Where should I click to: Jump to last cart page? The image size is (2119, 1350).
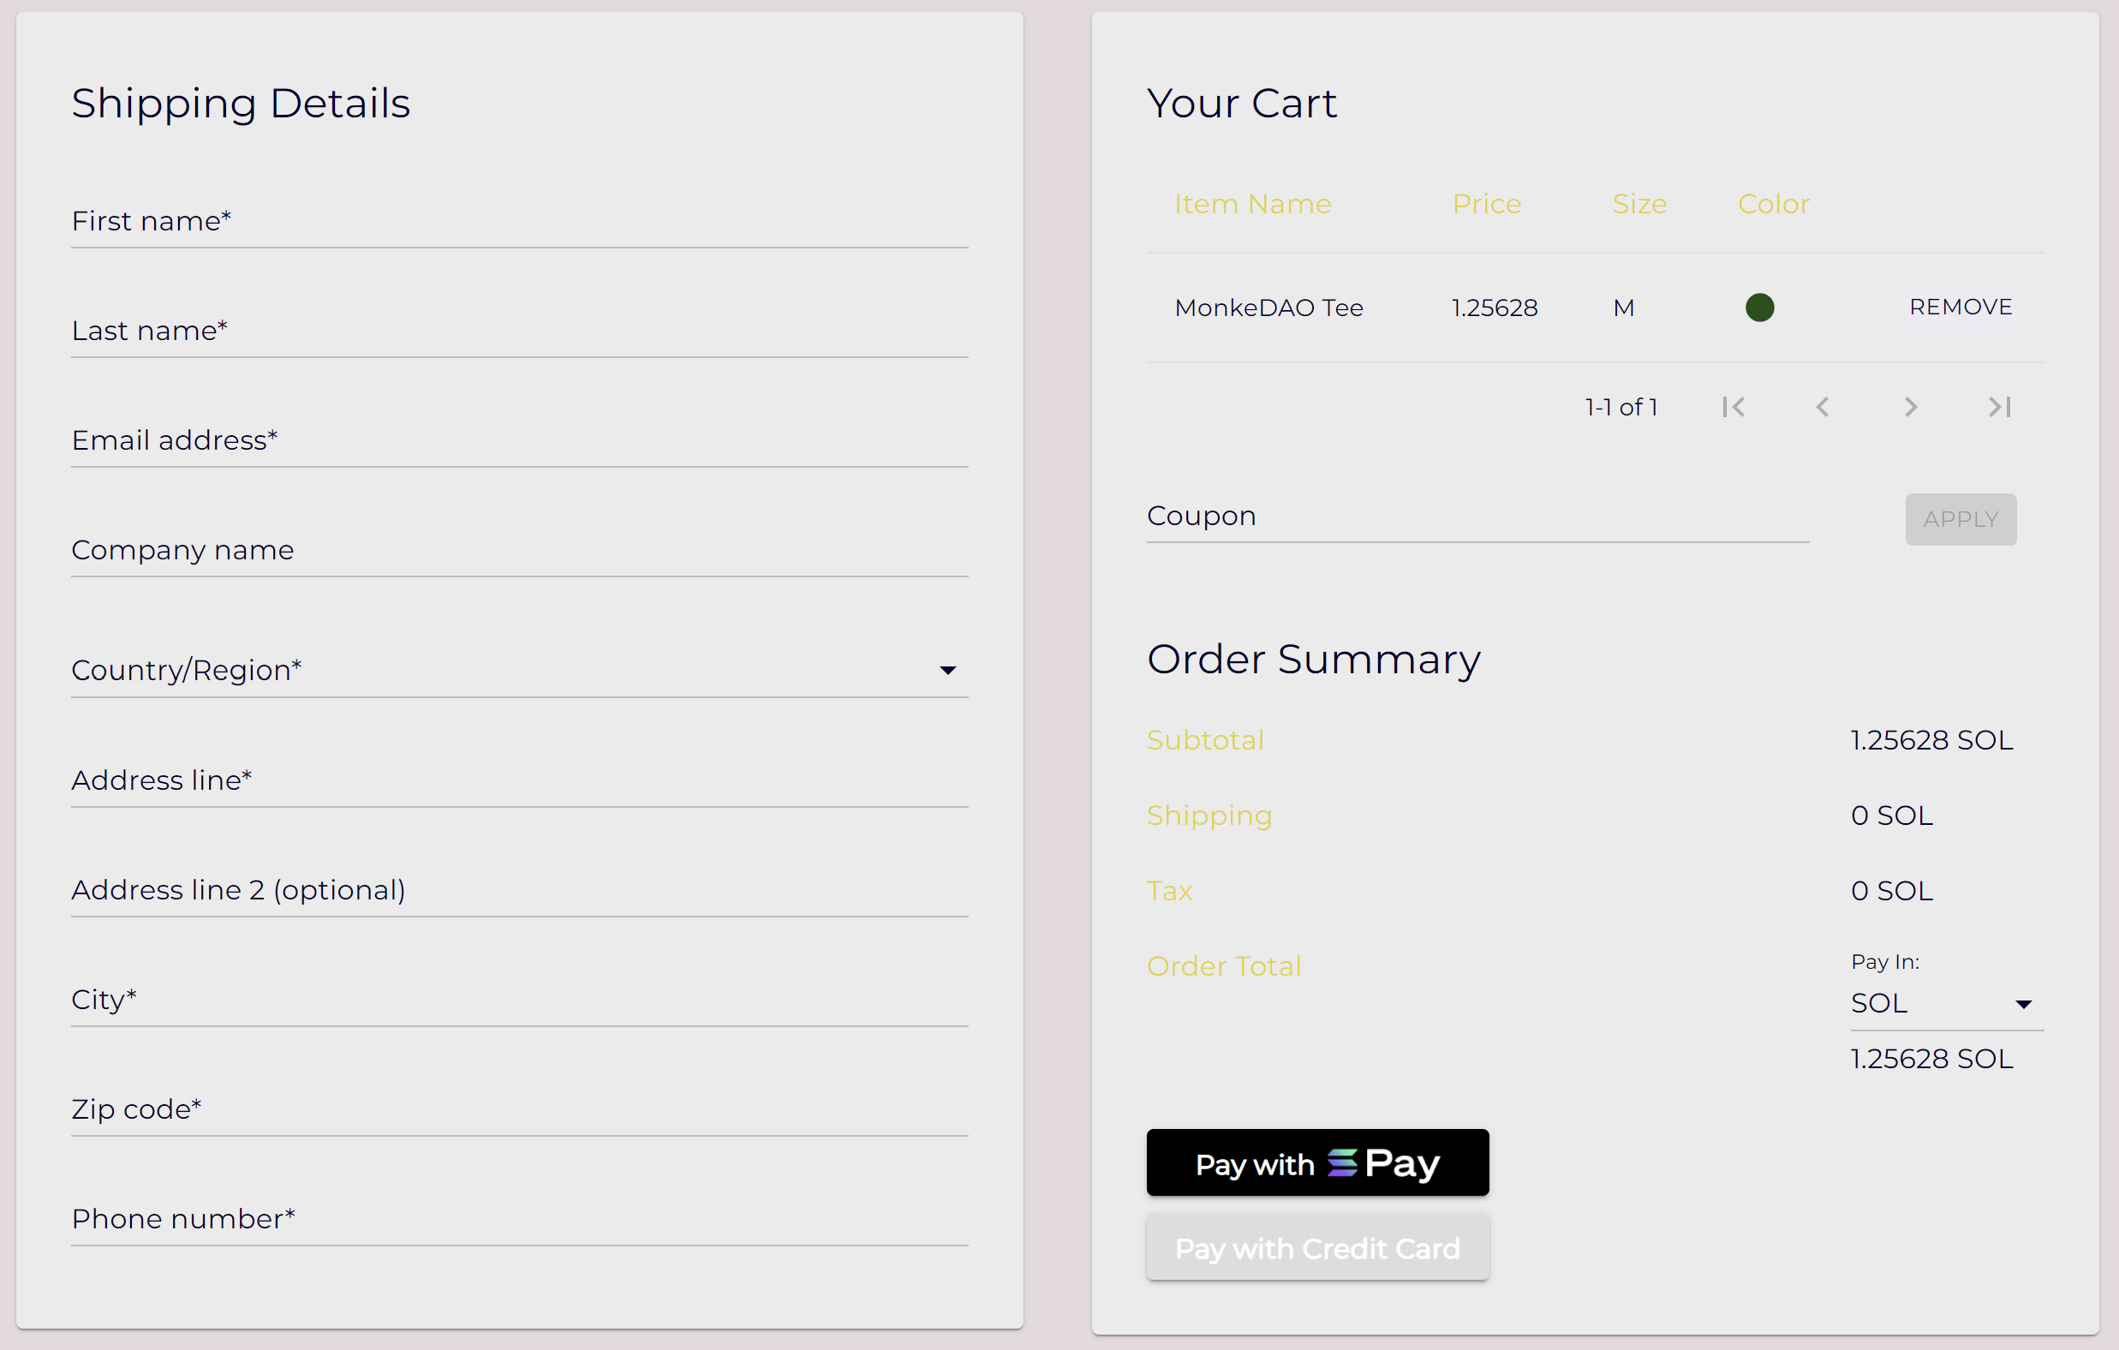[1999, 407]
